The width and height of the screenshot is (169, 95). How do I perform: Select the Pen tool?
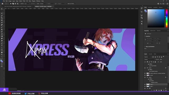(x=2, y=43)
